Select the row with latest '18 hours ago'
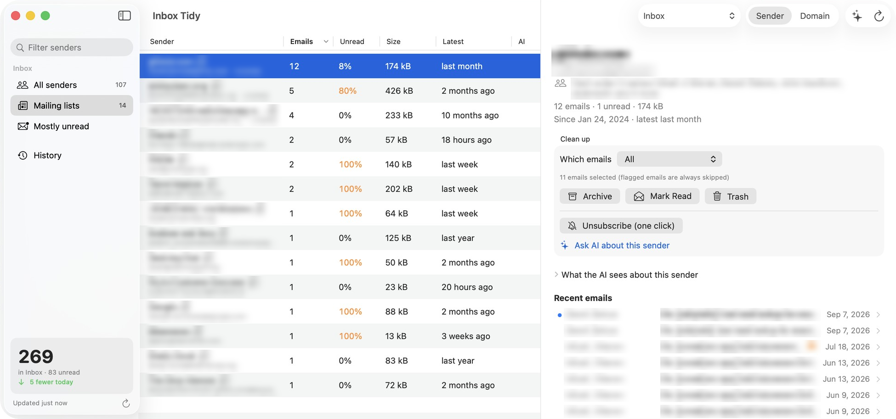The width and height of the screenshot is (896, 419). [x=340, y=140]
